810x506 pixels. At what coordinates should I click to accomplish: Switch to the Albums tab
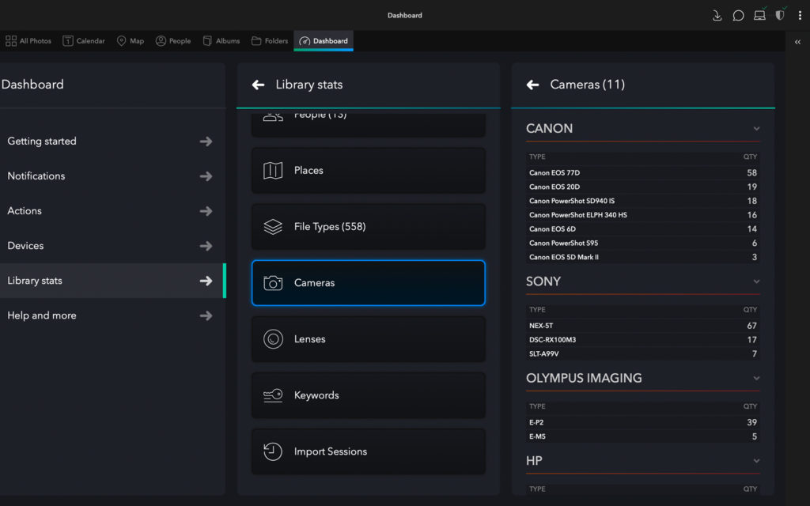221,41
